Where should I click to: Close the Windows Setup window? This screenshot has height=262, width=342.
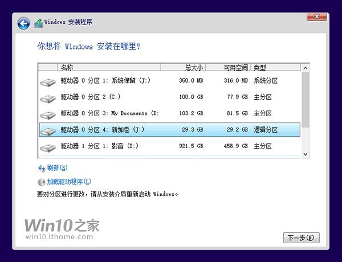317,17
